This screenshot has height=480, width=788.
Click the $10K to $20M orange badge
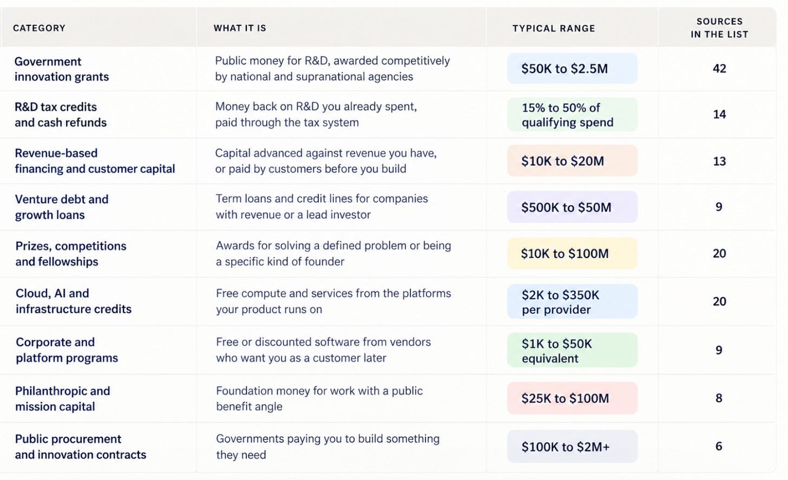pos(572,161)
